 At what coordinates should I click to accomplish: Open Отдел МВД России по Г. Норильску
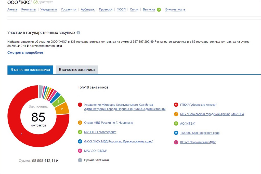(109, 123)
